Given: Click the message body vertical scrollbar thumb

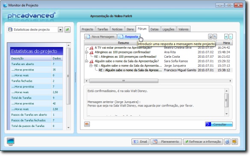Looking at the screenshot, I should pos(226,100).
